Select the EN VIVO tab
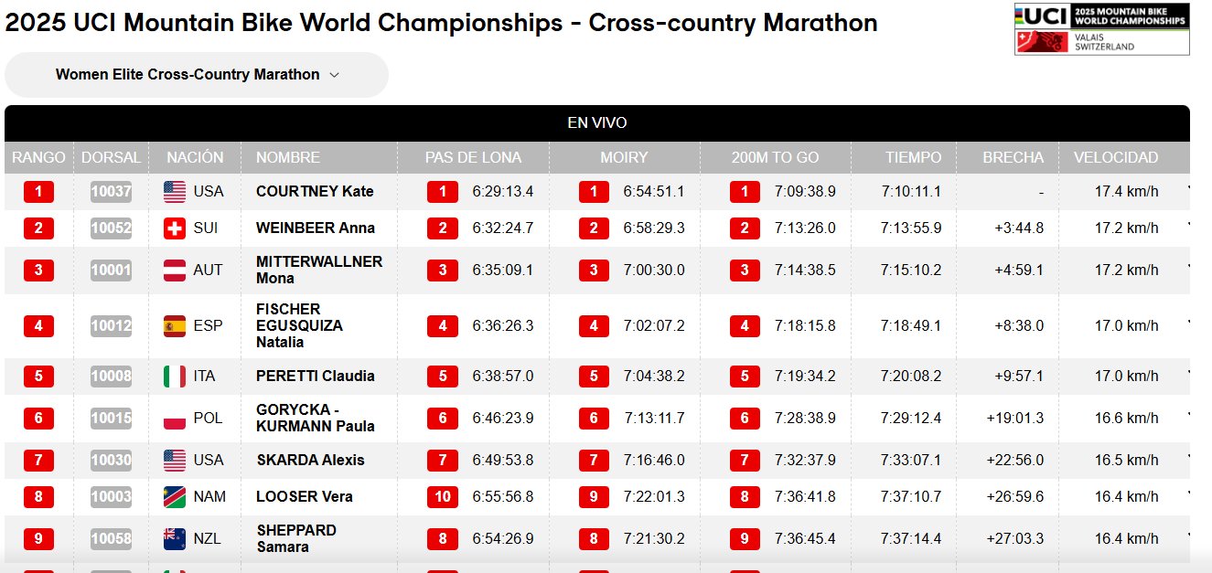Viewport: 1212px width, 573px height. pyautogui.click(x=596, y=123)
